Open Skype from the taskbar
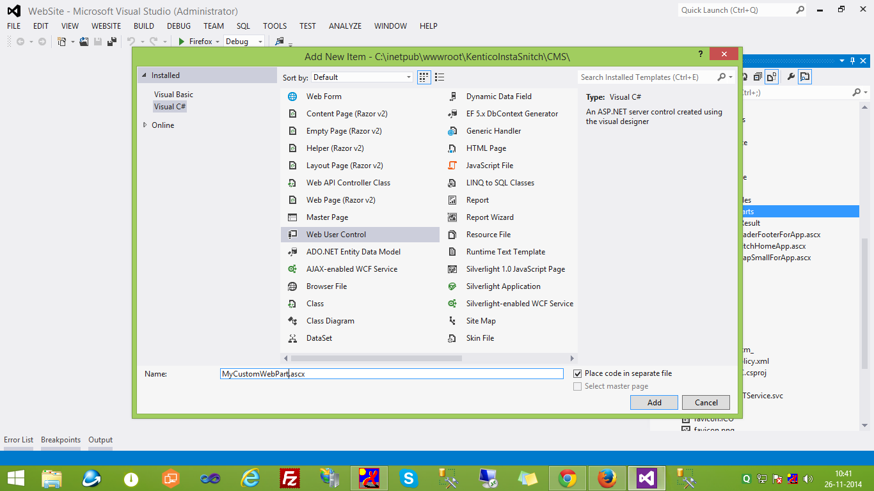 click(x=408, y=478)
